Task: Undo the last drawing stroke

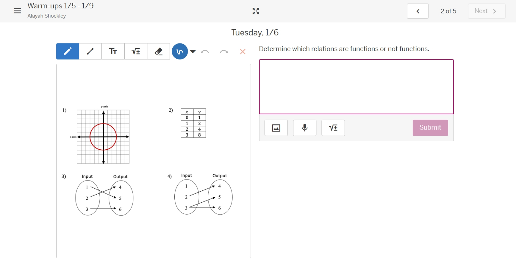Action: pos(205,52)
